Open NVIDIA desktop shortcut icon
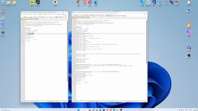The height and width of the screenshot is (111, 198). tap(38, 2)
